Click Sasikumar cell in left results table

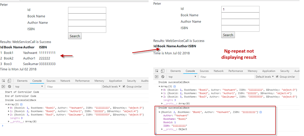[31, 64]
